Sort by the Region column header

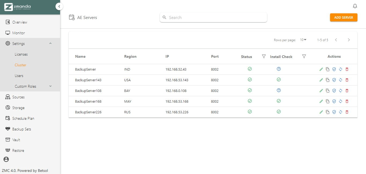point(130,56)
